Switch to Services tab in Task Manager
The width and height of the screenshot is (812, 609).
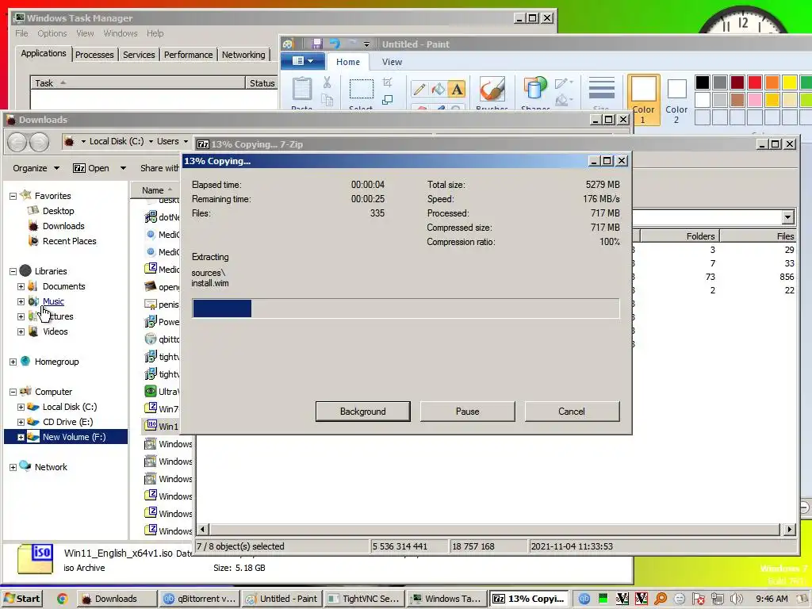coord(139,55)
